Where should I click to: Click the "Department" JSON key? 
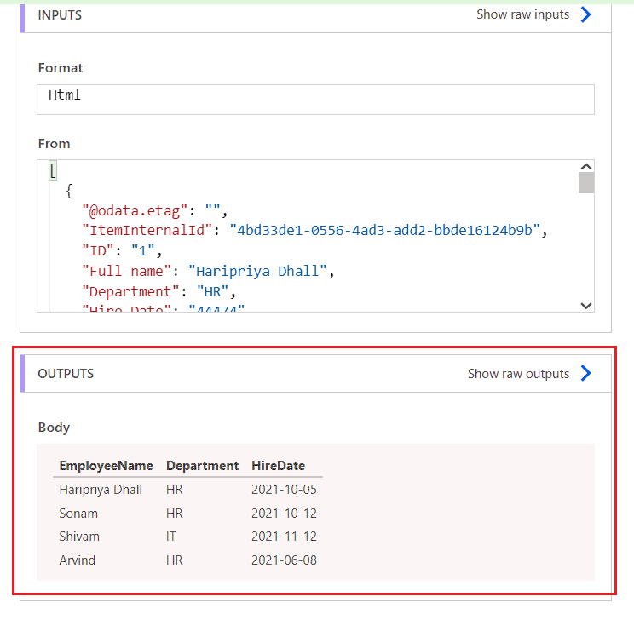[130, 292]
